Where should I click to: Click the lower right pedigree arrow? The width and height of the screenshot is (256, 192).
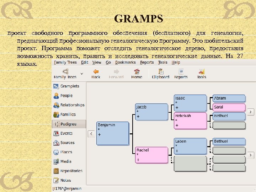251,155
